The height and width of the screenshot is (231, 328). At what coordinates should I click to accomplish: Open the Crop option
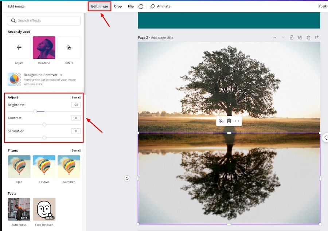(118, 6)
